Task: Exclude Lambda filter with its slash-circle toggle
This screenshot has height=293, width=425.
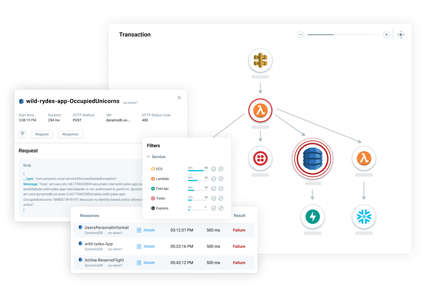Action: click(221, 179)
